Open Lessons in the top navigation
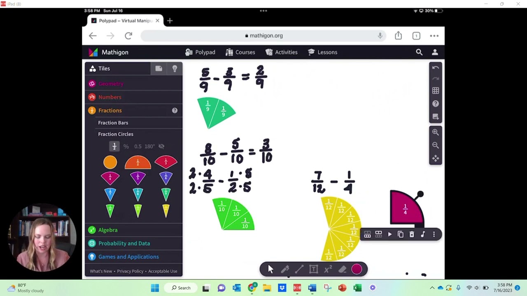Viewport: 527px width, 296px height. click(x=323, y=52)
